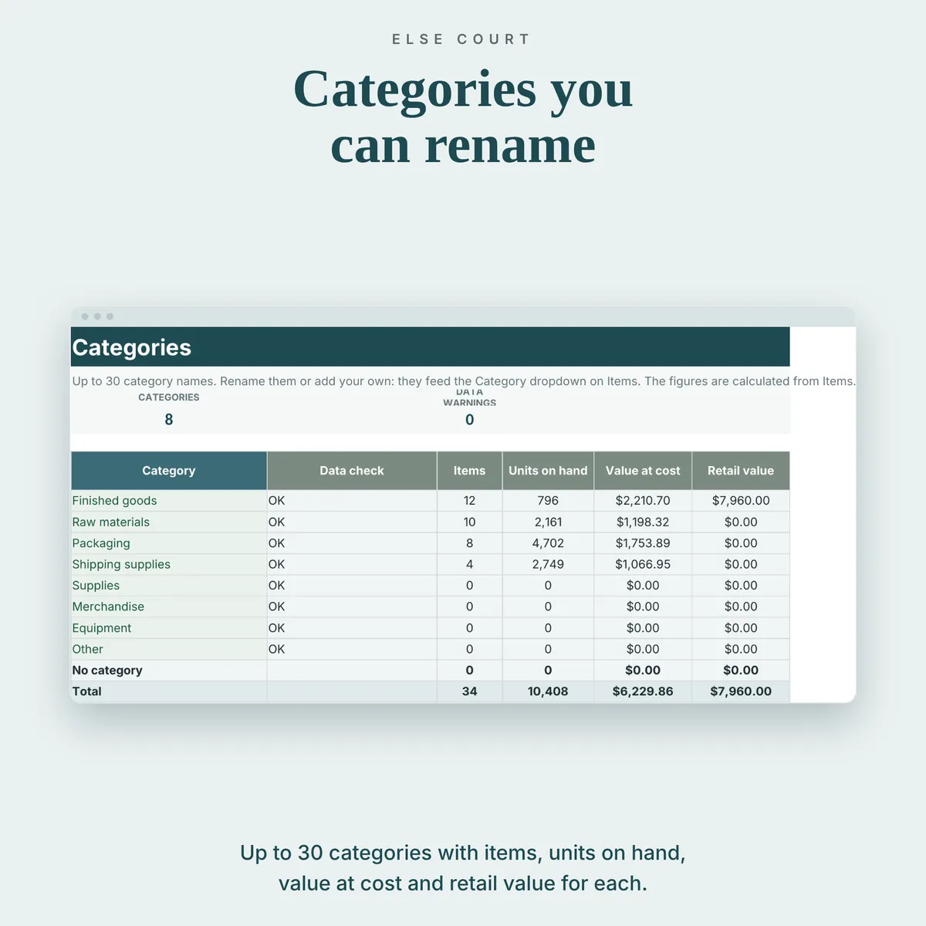The width and height of the screenshot is (926, 926).
Task: Click Total items value 34
Action: 469,691
